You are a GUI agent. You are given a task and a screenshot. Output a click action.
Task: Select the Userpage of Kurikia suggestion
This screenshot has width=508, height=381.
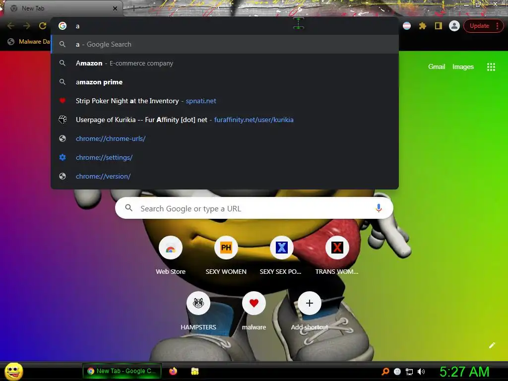coord(225,120)
